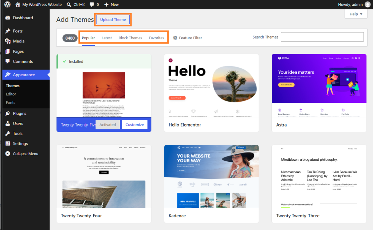Click the admin avatar icon
Screen dimensions: 373x230
tap(368, 4)
